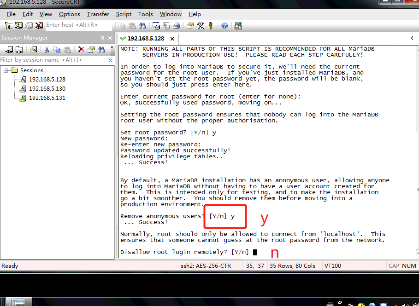Click the Reconnect icon in main toolbar

pyautogui.click(x=29, y=26)
